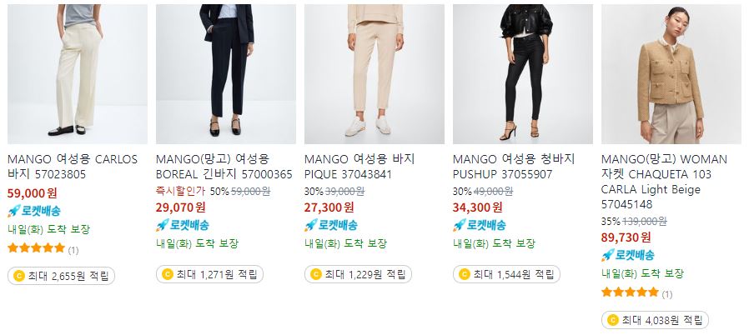
Task: Open the star rating of CARLOS pants
Action: (37, 248)
